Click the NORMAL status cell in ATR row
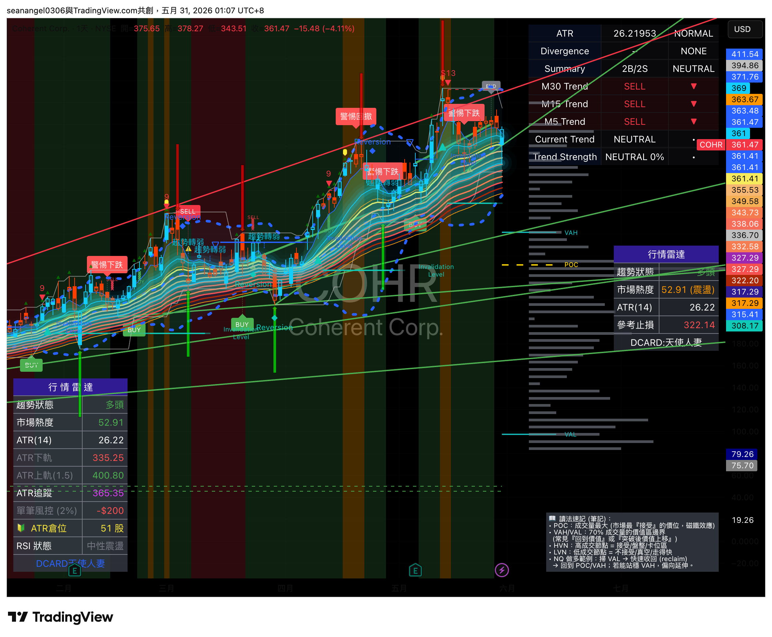The width and height of the screenshot is (772, 637). coord(693,33)
